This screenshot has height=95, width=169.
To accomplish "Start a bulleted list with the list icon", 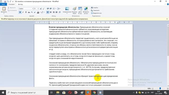I will coord(54,9).
